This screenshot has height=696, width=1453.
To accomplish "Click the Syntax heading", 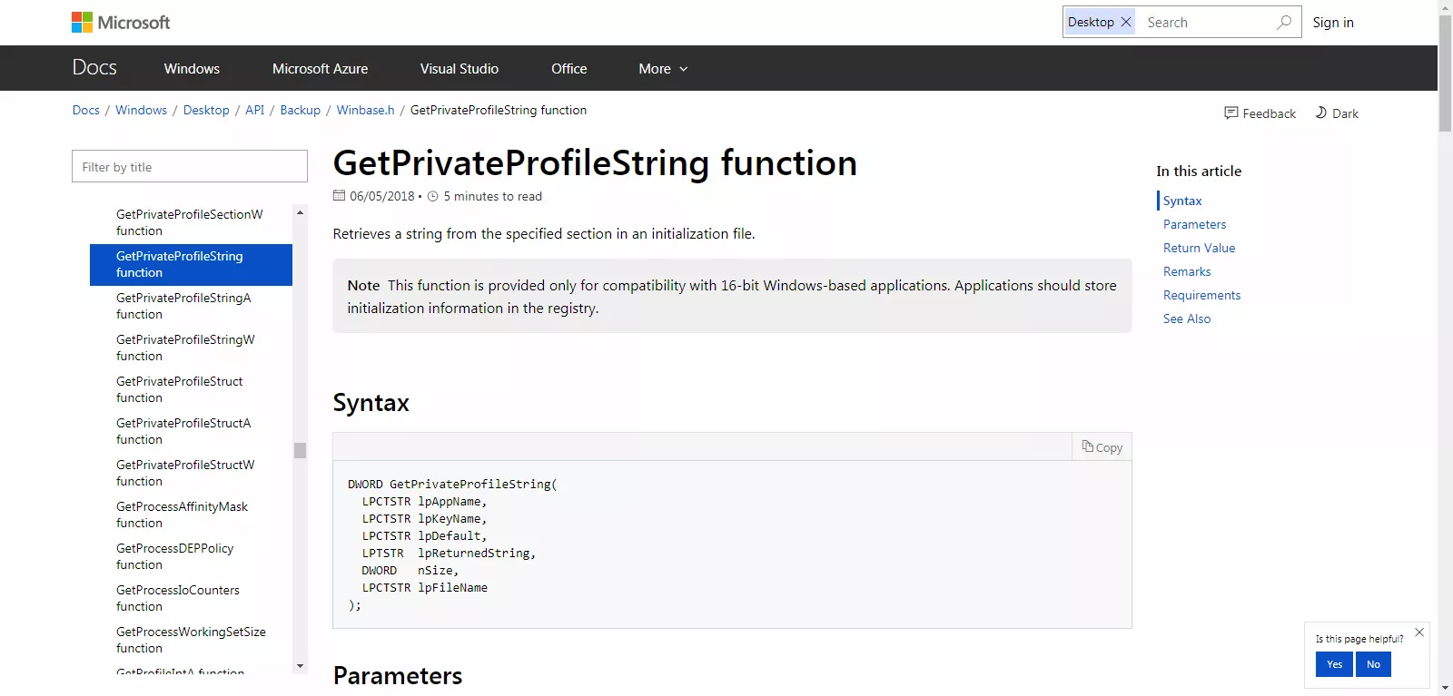I will click(371, 403).
